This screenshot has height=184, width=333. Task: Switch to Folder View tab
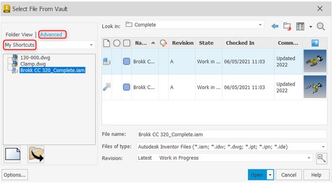pos(19,35)
